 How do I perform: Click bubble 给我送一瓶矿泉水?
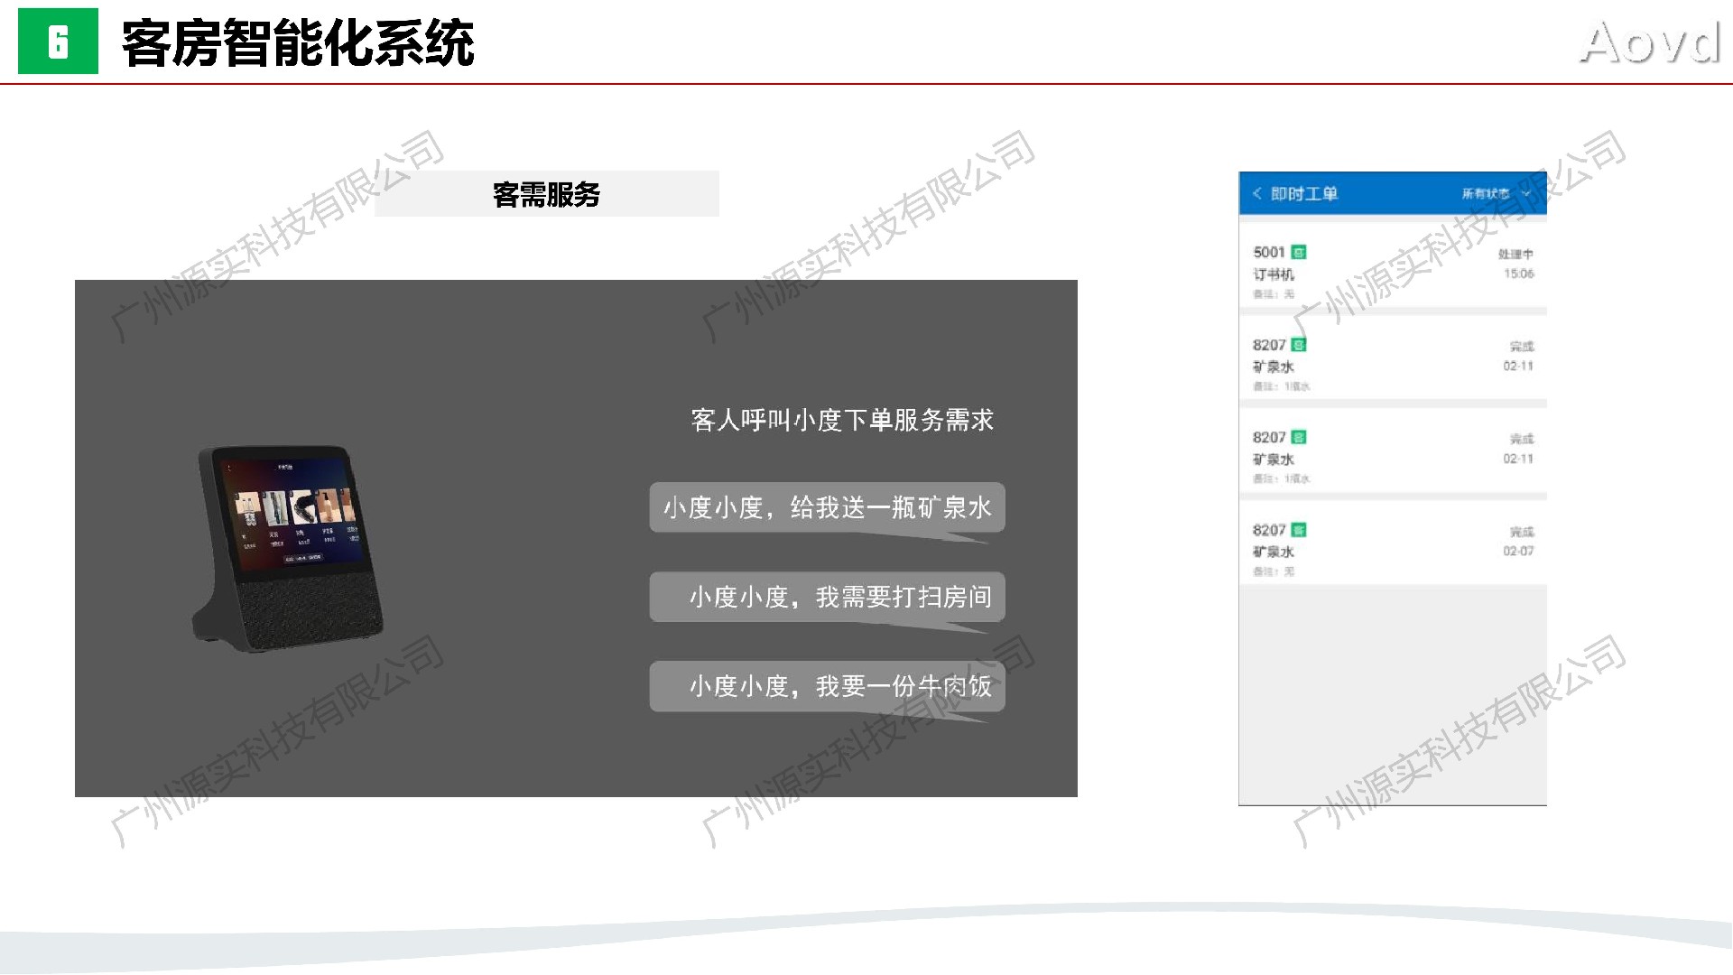827,508
